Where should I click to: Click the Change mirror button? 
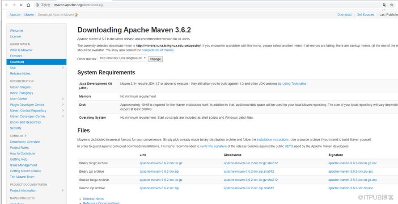click(155, 59)
